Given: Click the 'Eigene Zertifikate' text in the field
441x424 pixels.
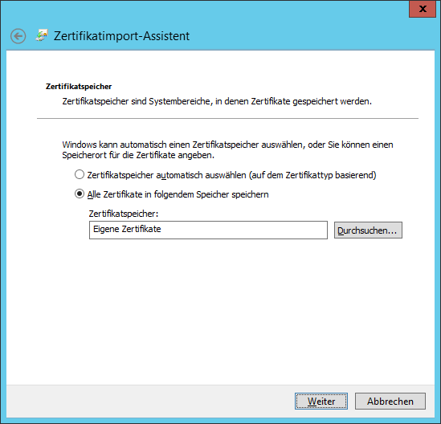Looking at the screenshot, I should 127,229.
